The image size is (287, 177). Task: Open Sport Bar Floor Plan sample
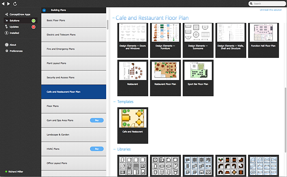tap(198, 78)
